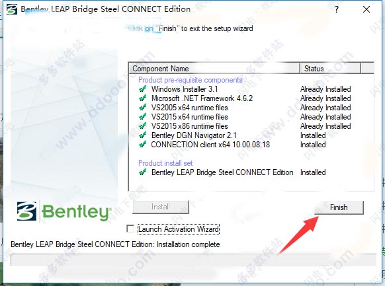385x286 pixels.
Task: Click checkmark beside CONNECTION client x64
Action: tap(142, 145)
